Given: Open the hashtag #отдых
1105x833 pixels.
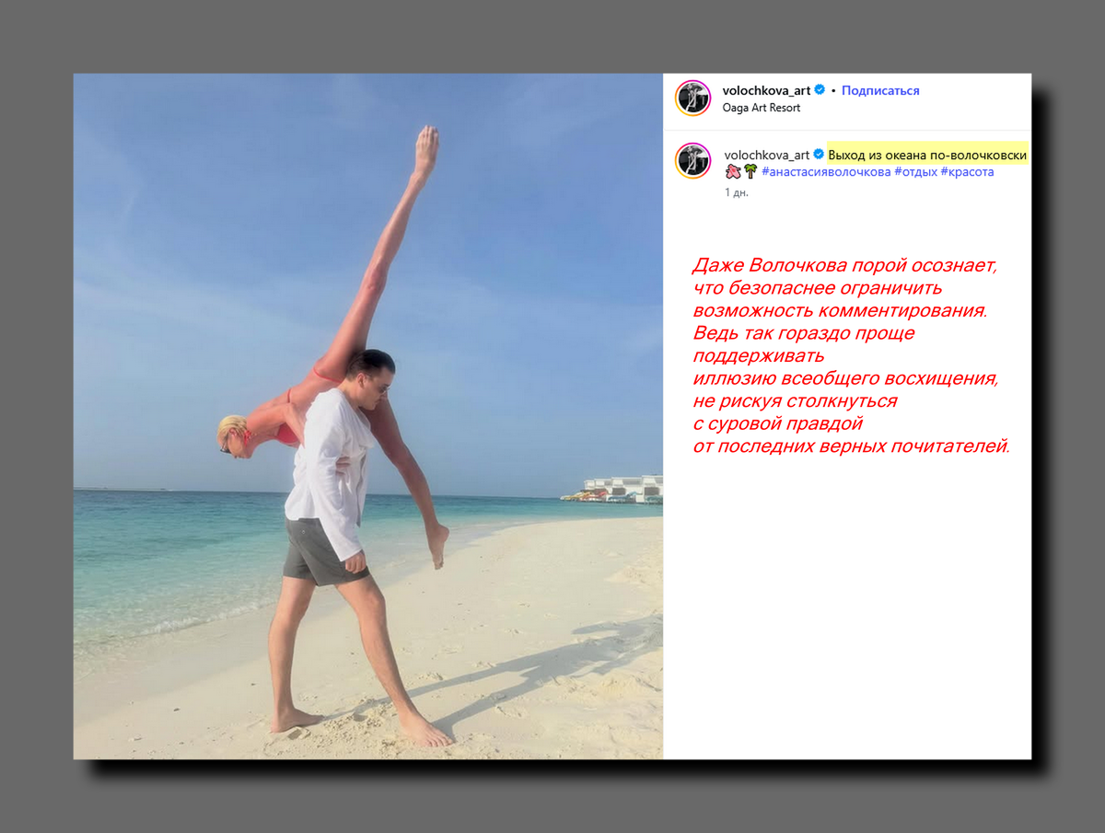Looking at the screenshot, I should pos(915,171).
